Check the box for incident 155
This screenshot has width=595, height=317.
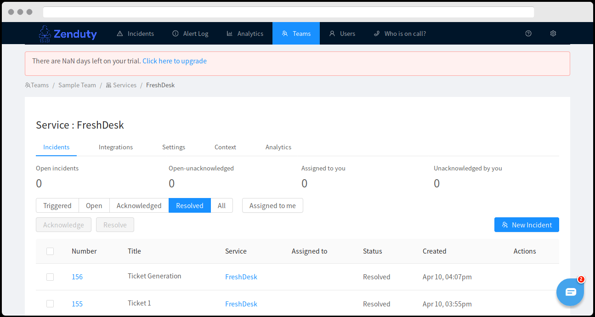[x=50, y=304]
